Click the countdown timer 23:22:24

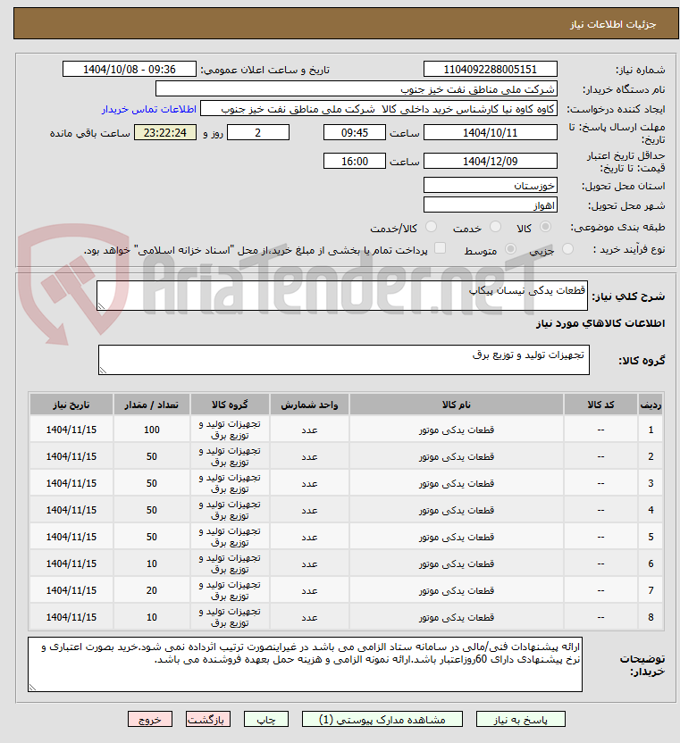[x=165, y=133]
